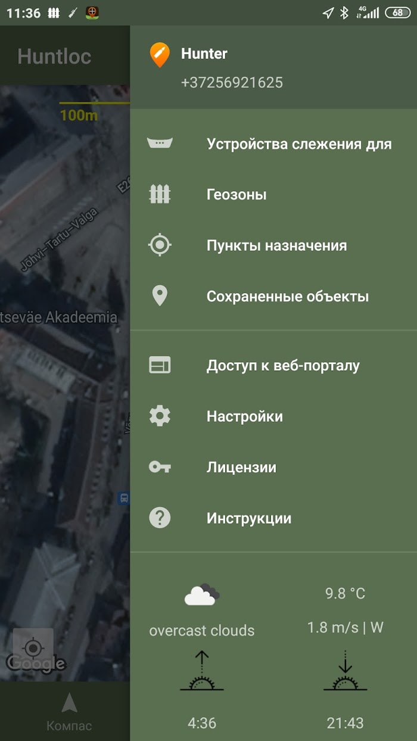
Task: Open the Геозоны menu item
Action: 273,195
